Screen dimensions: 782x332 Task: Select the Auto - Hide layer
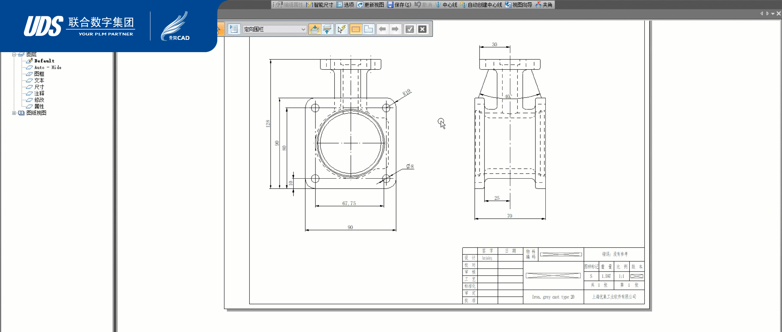[x=48, y=67]
